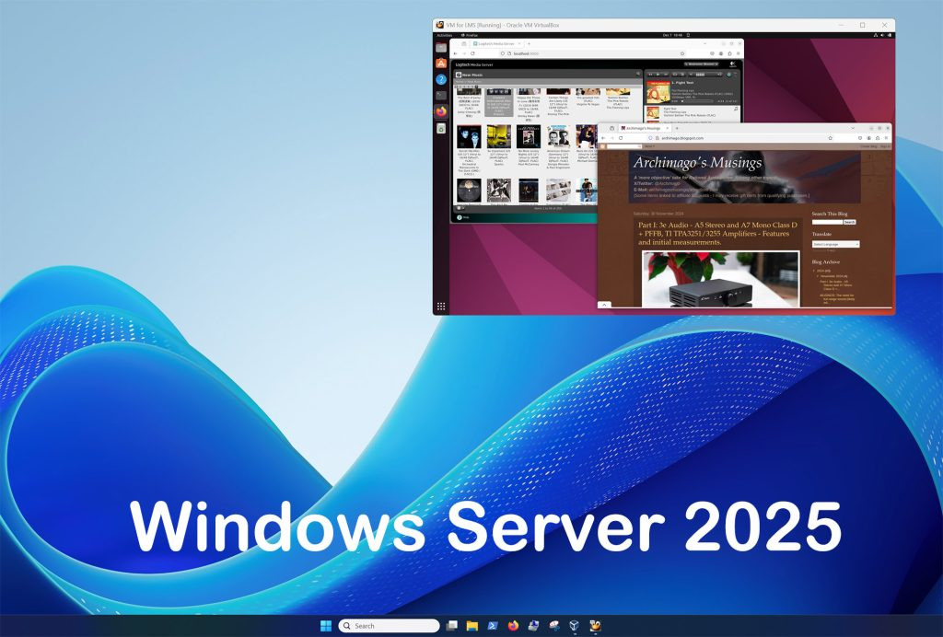This screenshot has height=637, width=943.
Task: Open Firefox from the Ubuntu dock
Action: click(441, 111)
